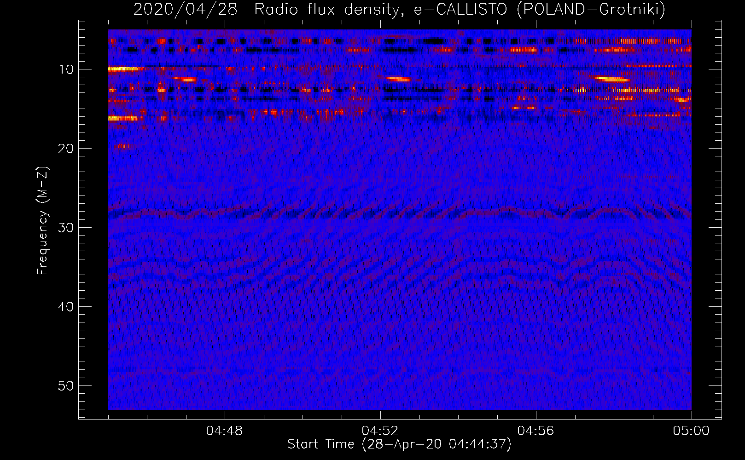Click the 04:56 time tick label
745x460 pixels.
pyautogui.click(x=536, y=431)
